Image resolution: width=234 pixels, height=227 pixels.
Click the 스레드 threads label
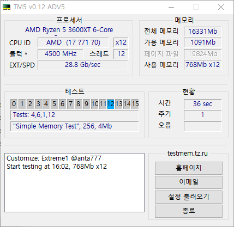pos(99,54)
